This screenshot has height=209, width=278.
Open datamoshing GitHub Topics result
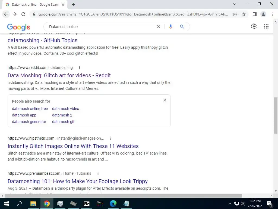43,40
